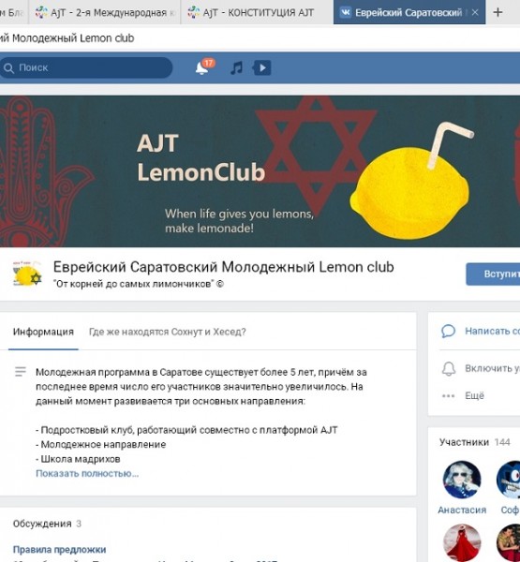Screen dimensions: 520x562
Task: Close the Еврейский Саратовский browser tab
Action: 475,12
